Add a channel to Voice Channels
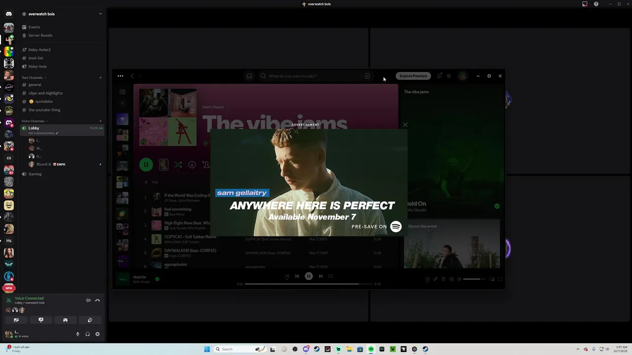Image resolution: width=632 pixels, height=355 pixels. tap(100, 121)
